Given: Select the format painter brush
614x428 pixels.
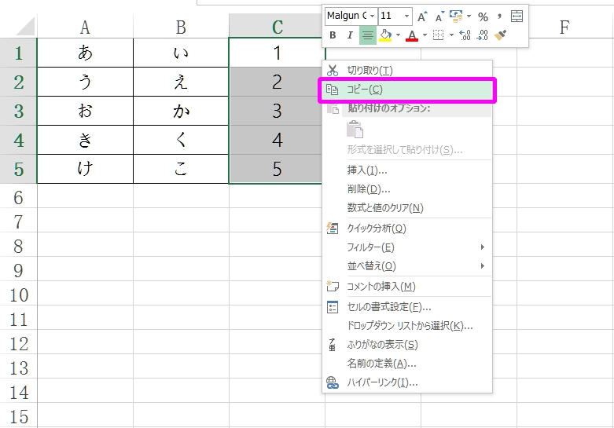Looking at the screenshot, I should (x=499, y=35).
